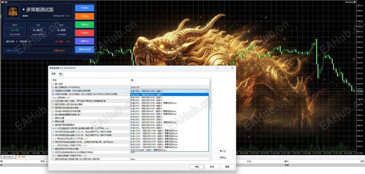365x174 pixels.
Task: Click the golden dragon logo thumbnail in panel
Action: 13,12
